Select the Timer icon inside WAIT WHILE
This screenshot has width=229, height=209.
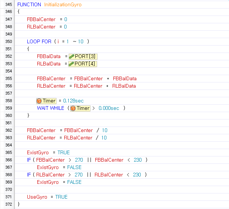(73, 108)
